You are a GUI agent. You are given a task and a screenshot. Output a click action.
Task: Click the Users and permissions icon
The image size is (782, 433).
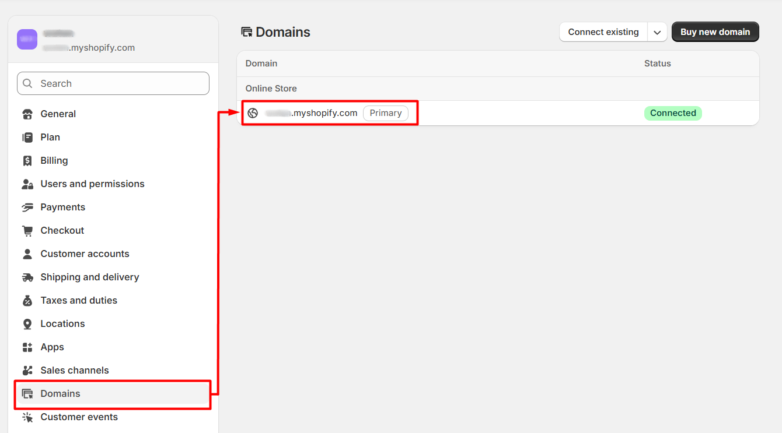click(x=27, y=184)
